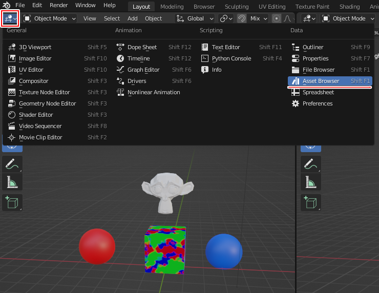Open the Object Mode dropdown
The height and width of the screenshot is (293, 379).
coord(50,18)
